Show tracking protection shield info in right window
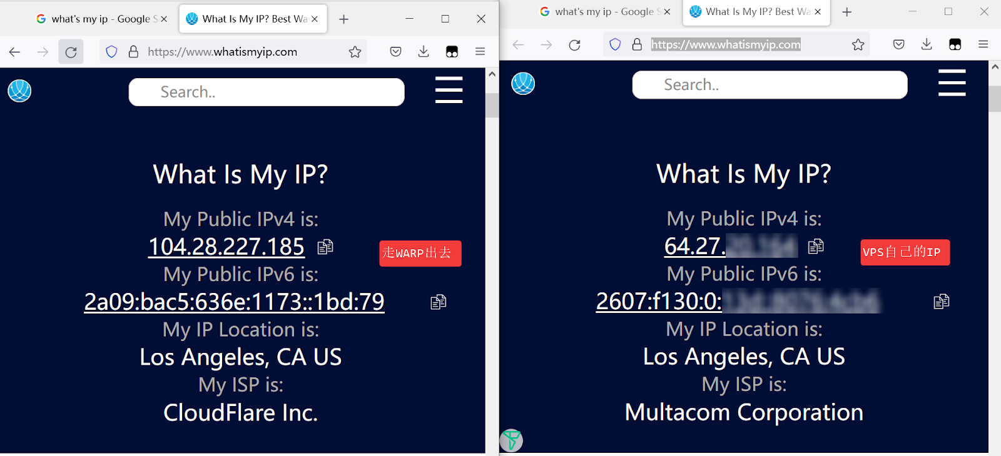This screenshot has height=456, width=1001. [x=615, y=44]
